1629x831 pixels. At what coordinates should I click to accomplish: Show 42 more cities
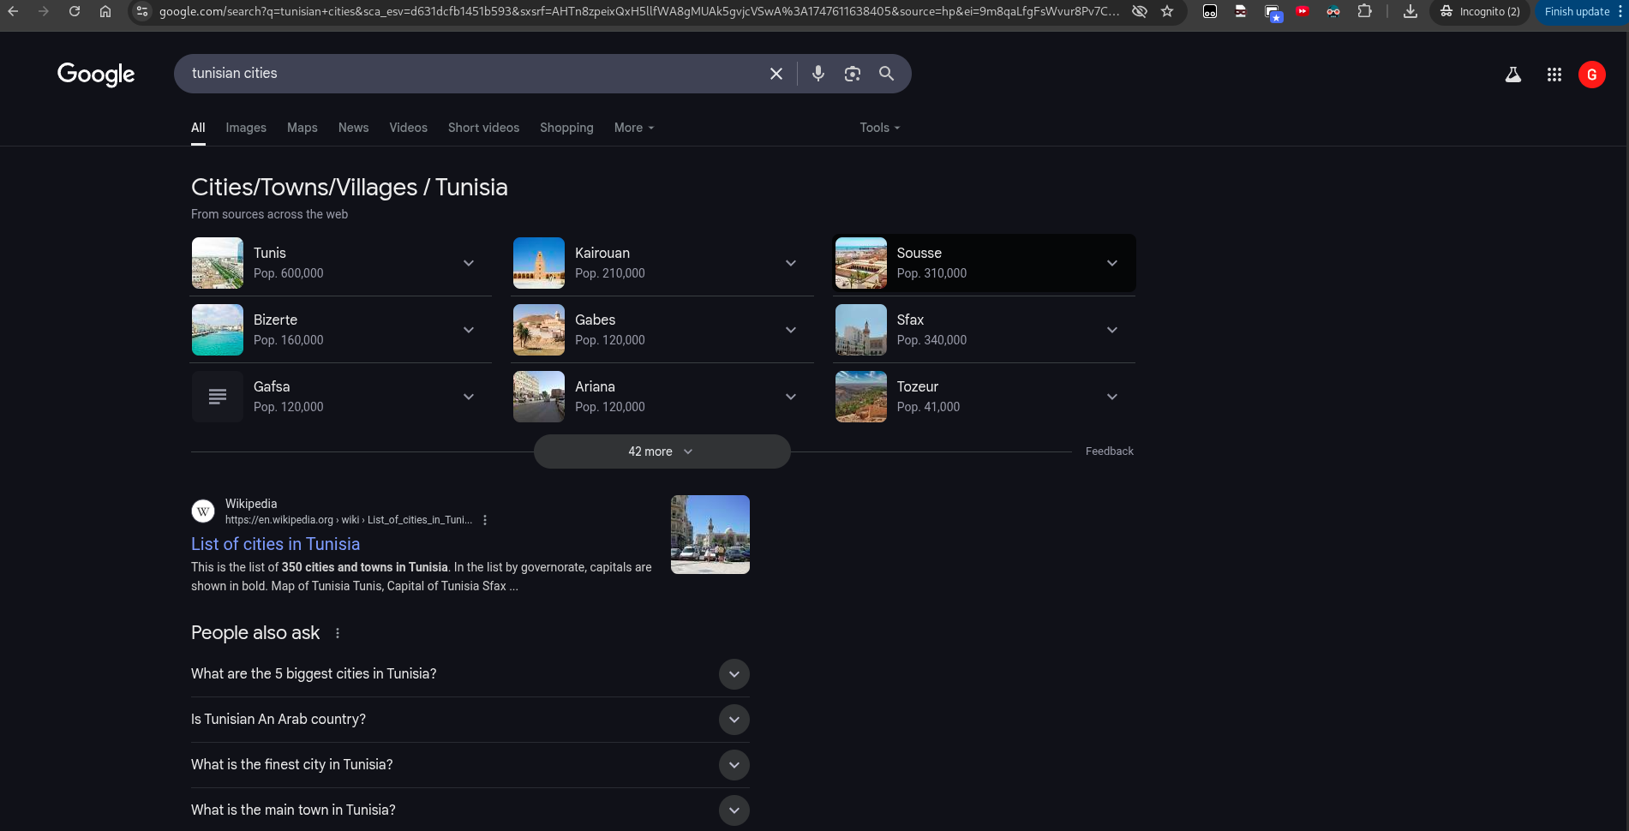(x=661, y=451)
